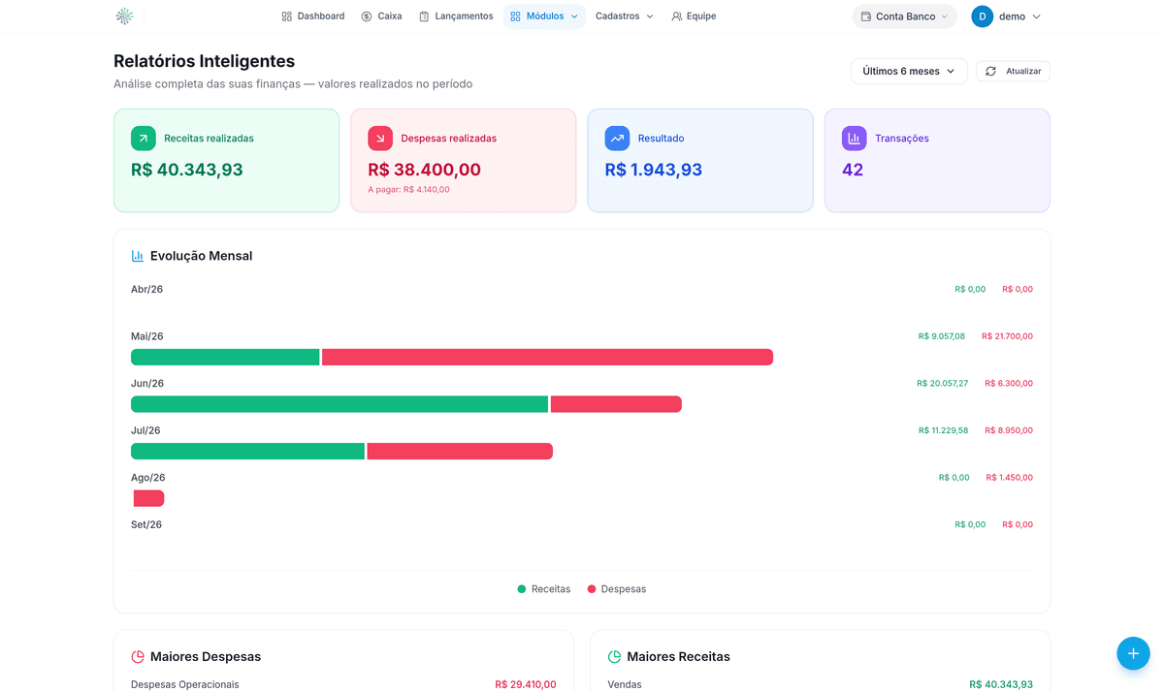
Task: Click the floating blue plus button
Action: (1133, 653)
